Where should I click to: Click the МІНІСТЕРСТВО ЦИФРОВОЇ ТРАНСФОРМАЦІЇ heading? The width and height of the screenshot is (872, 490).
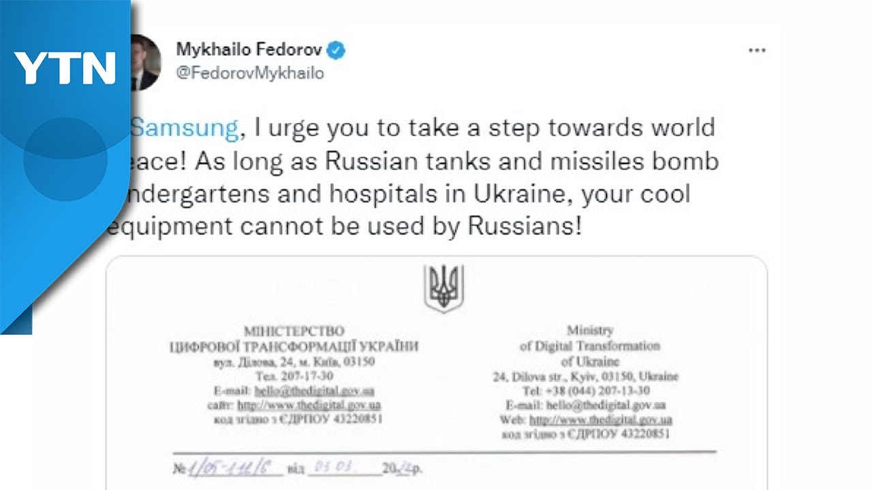click(x=294, y=339)
